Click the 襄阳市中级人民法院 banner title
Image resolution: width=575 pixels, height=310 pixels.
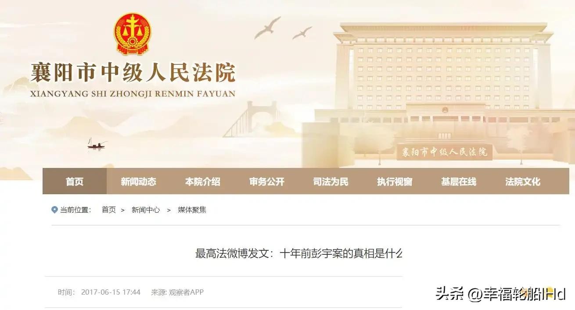point(133,73)
